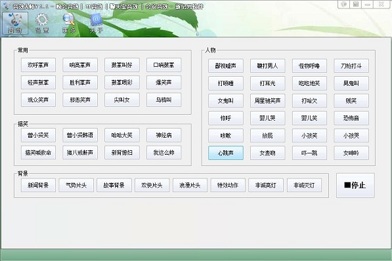The height and width of the screenshot is (261, 392).
Task: Play the 女呻吟 sound effect
Action: tap(351, 153)
